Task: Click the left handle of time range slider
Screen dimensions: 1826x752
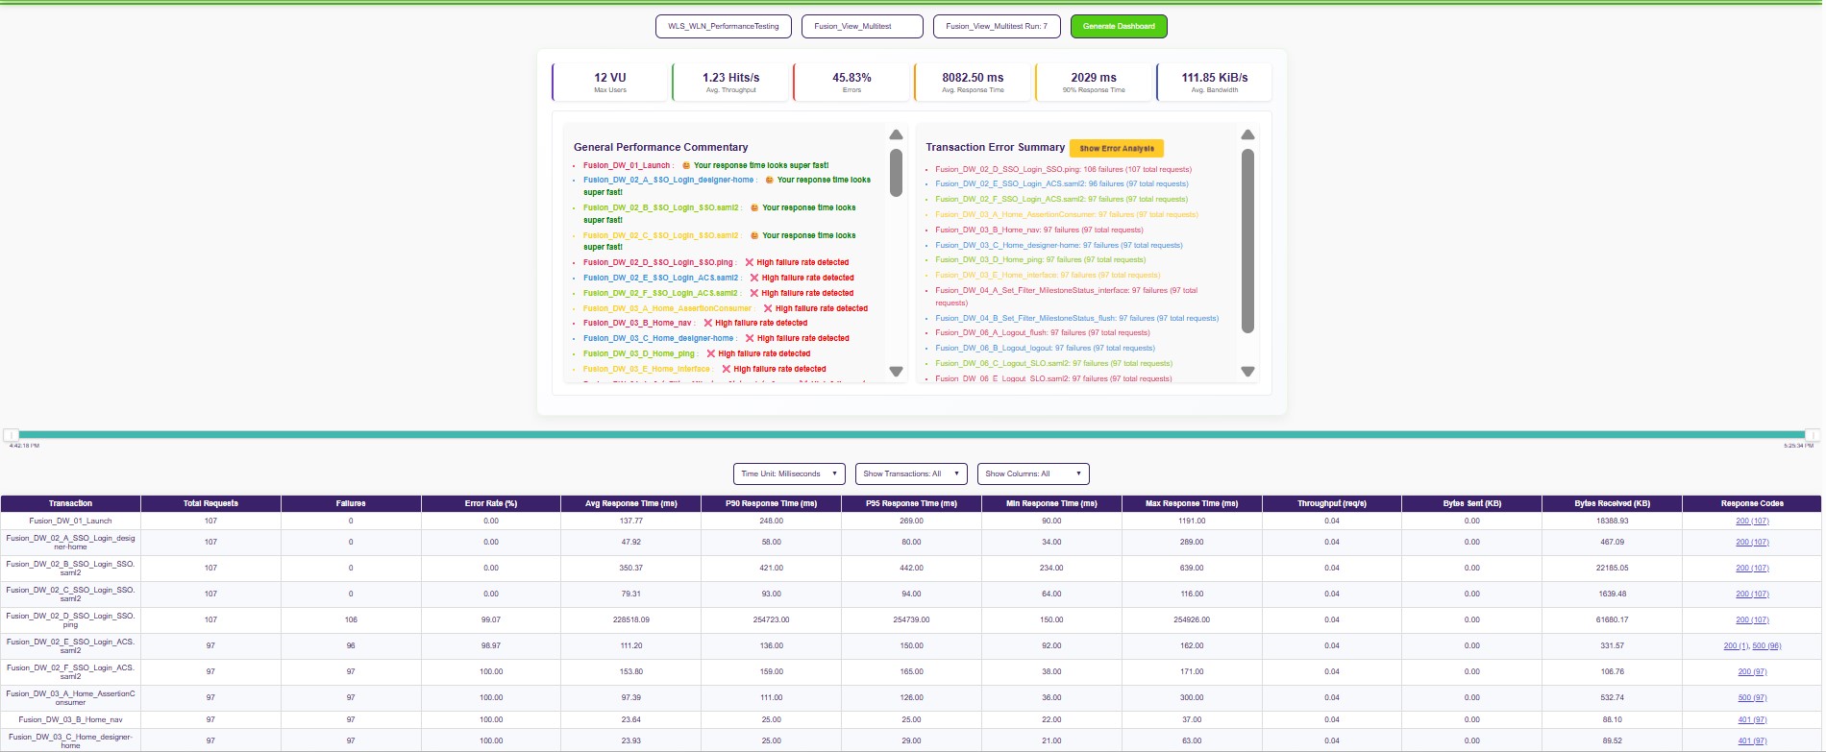Action: tap(12, 435)
